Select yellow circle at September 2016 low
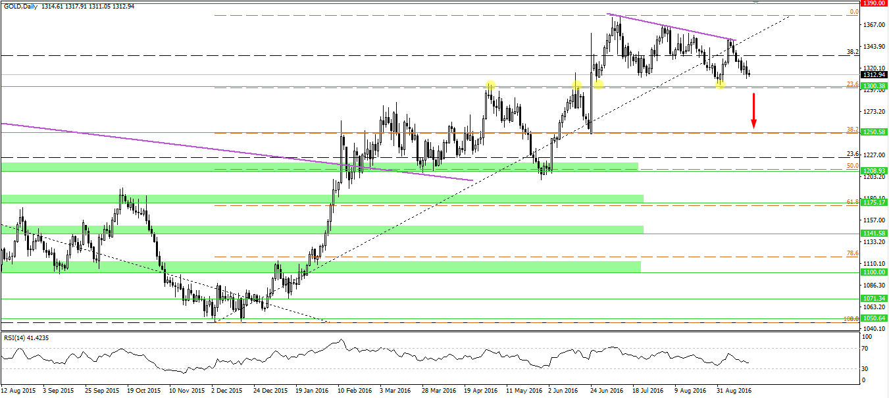This screenshot has width=889, height=398. (x=721, y=85)
